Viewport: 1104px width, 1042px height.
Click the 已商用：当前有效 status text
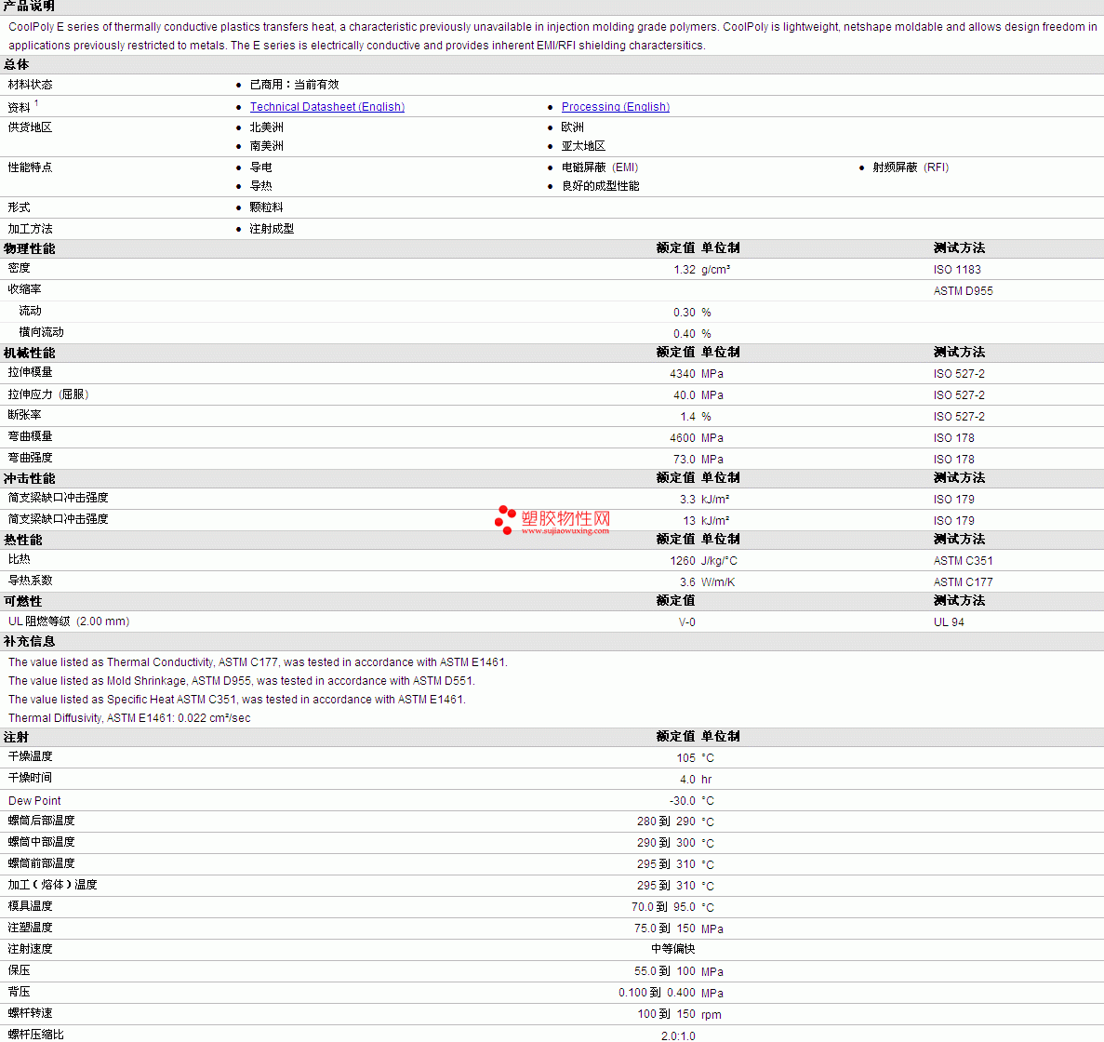point(294,85)
